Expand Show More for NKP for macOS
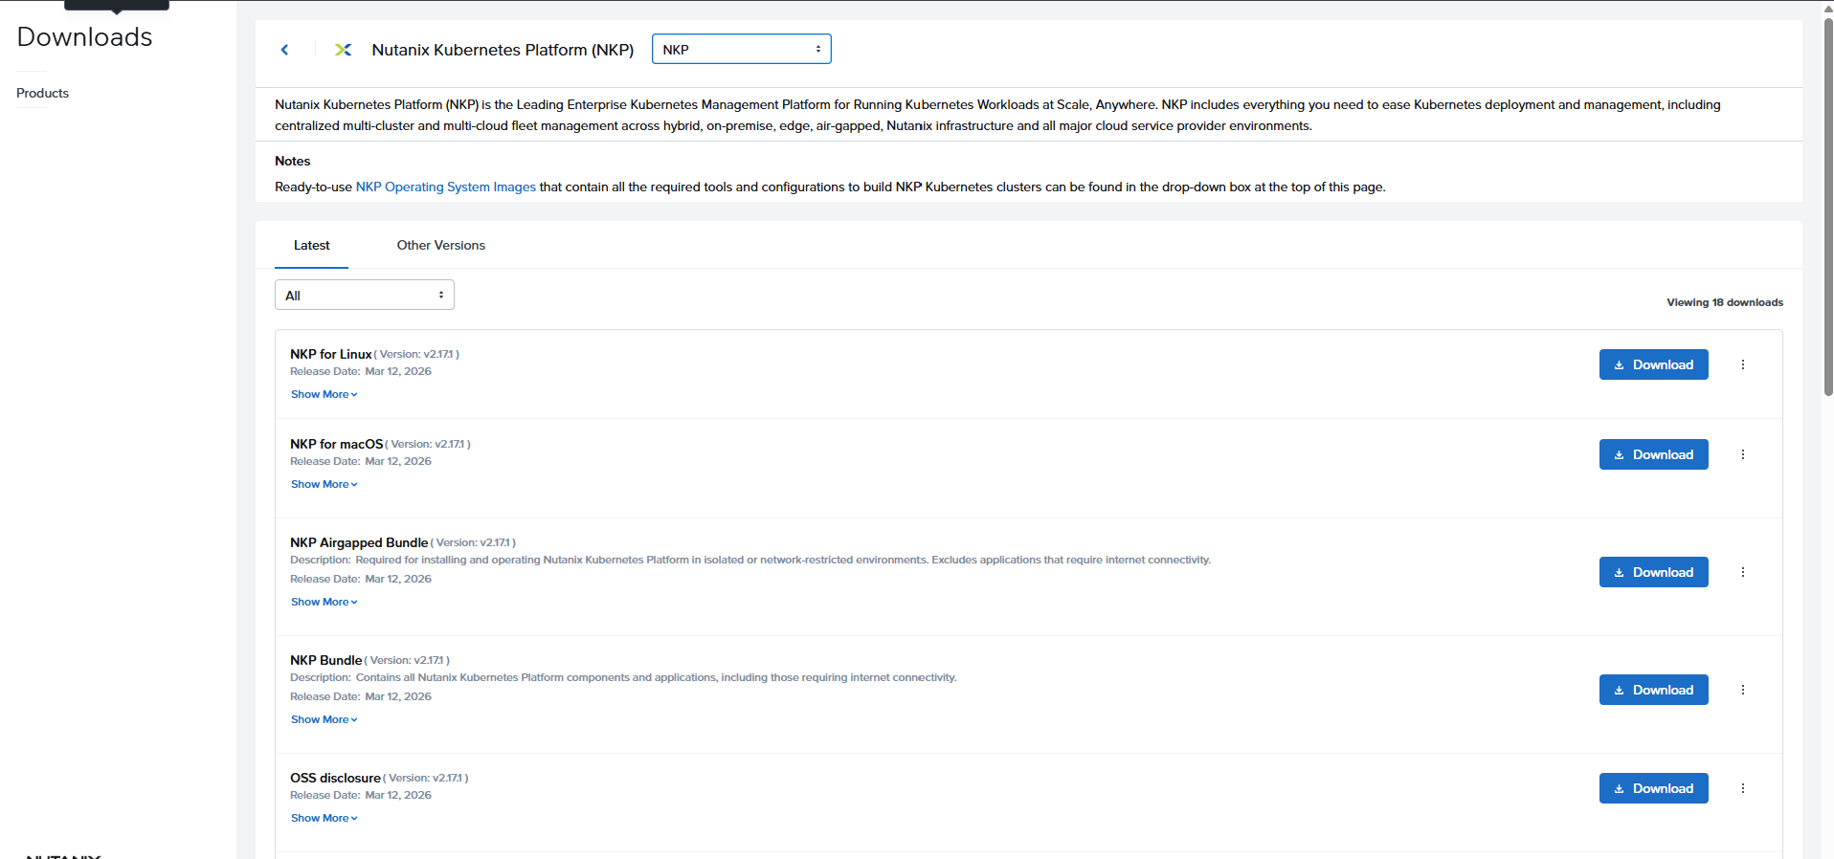 [324, 484]
